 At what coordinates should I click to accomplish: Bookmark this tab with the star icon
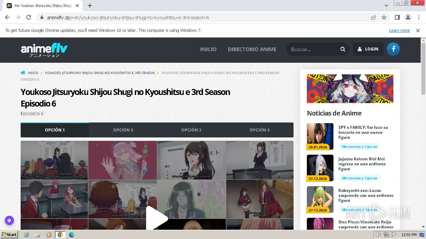pos(384,17)
